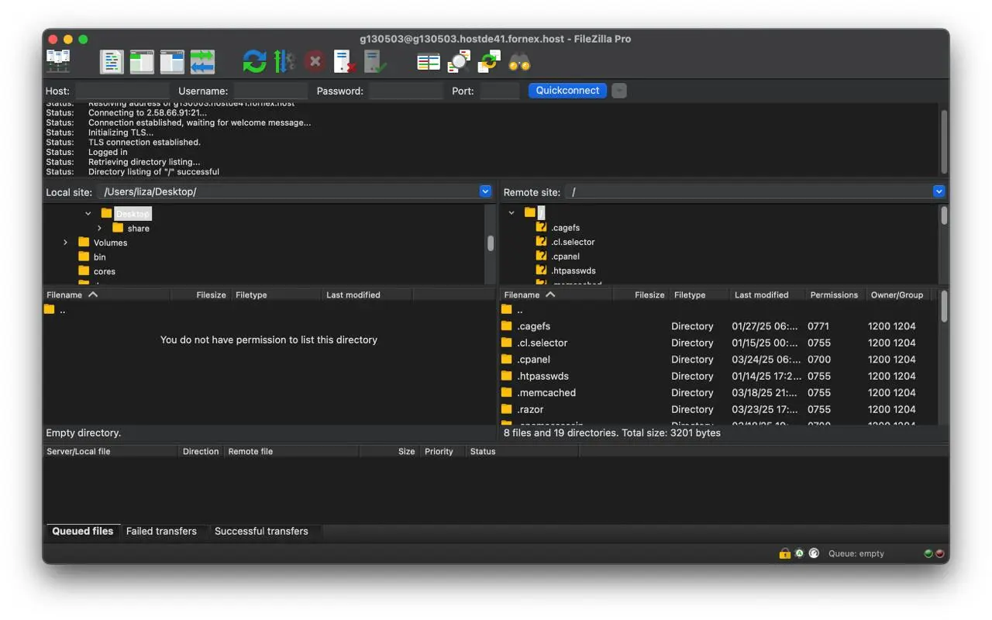The height and width of the screenshot is (620, 992).
Task: Collapse the Desktop folder in local tree
Action: (x=88, y=213)
